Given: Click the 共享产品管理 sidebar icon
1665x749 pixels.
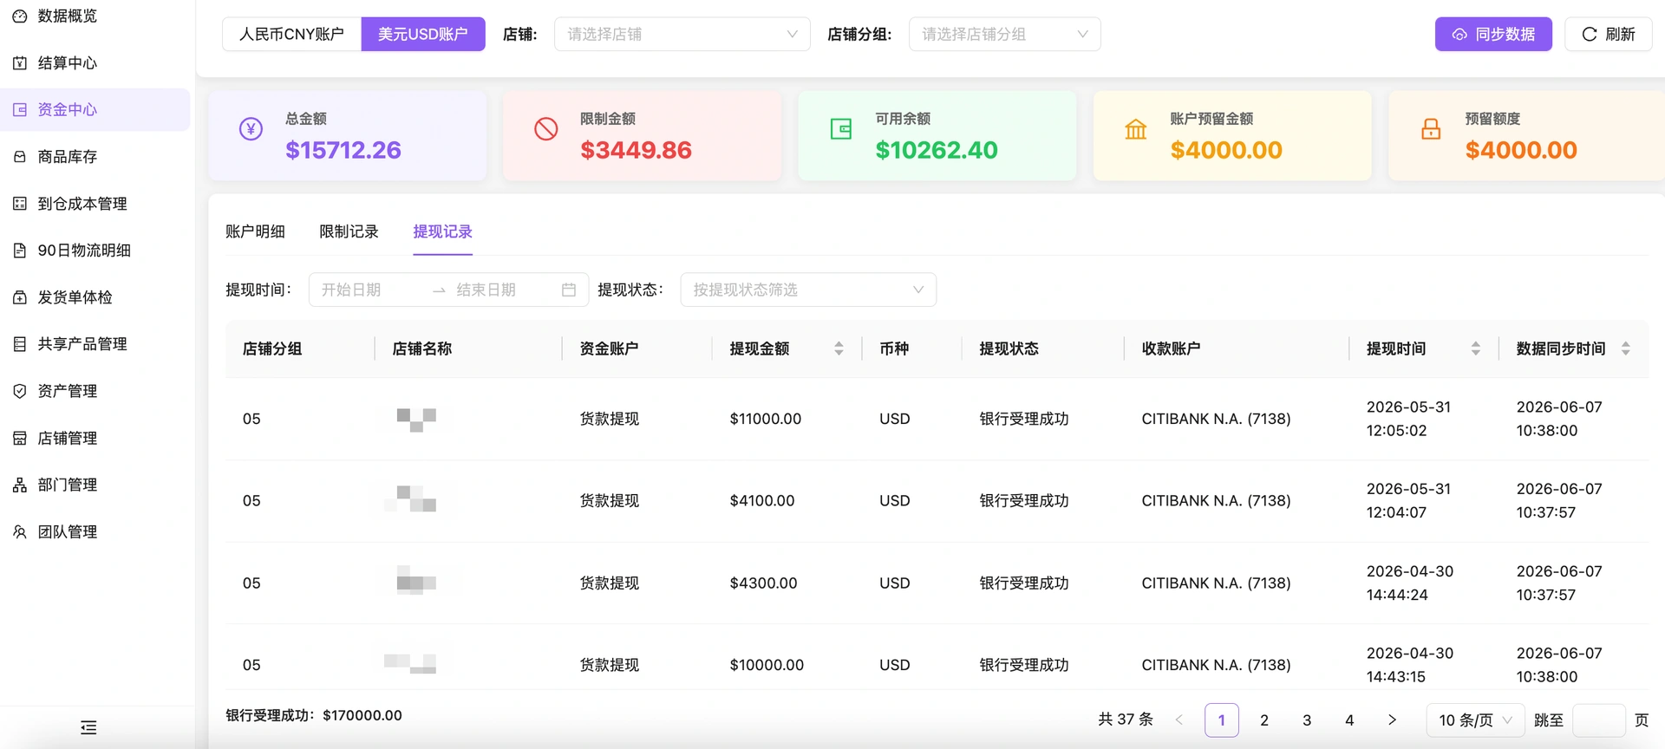Looking at the screenshot, I should [x=20, y=343].
